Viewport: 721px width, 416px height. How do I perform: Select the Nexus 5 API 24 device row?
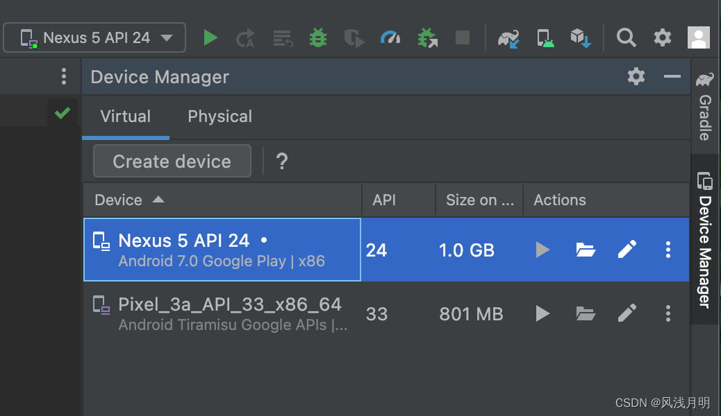tap(386, 250)
